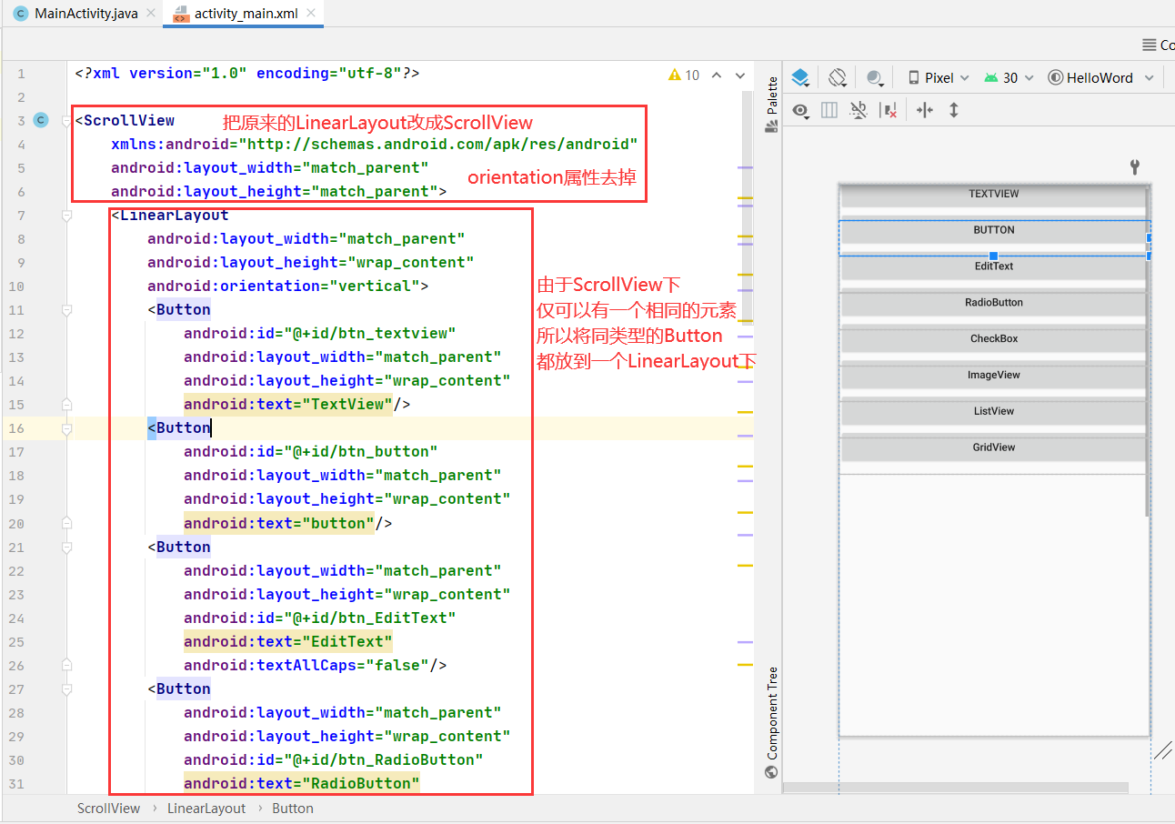
Task: Click the preview vertical scrollbar
Action: pos(1149,350)
